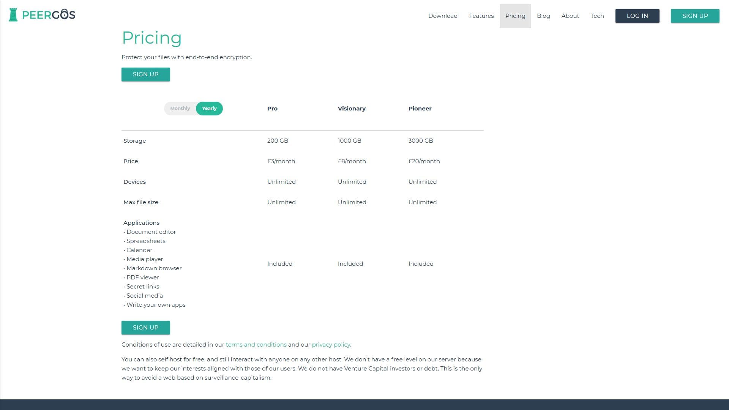Image resolution: width=729 pixels, height=410 pixels.
Task: Open the Blog page
Action: coord(543,16)
